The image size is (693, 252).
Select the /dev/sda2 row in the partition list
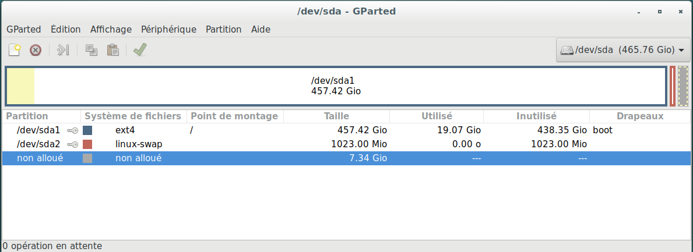point(233,144)
